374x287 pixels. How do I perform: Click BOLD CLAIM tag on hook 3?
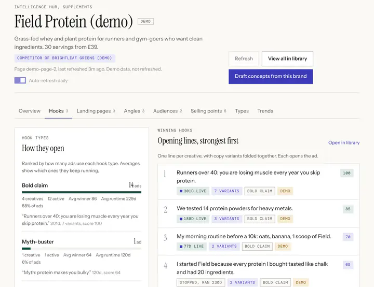pyautogui.click(x=257, y=246)
